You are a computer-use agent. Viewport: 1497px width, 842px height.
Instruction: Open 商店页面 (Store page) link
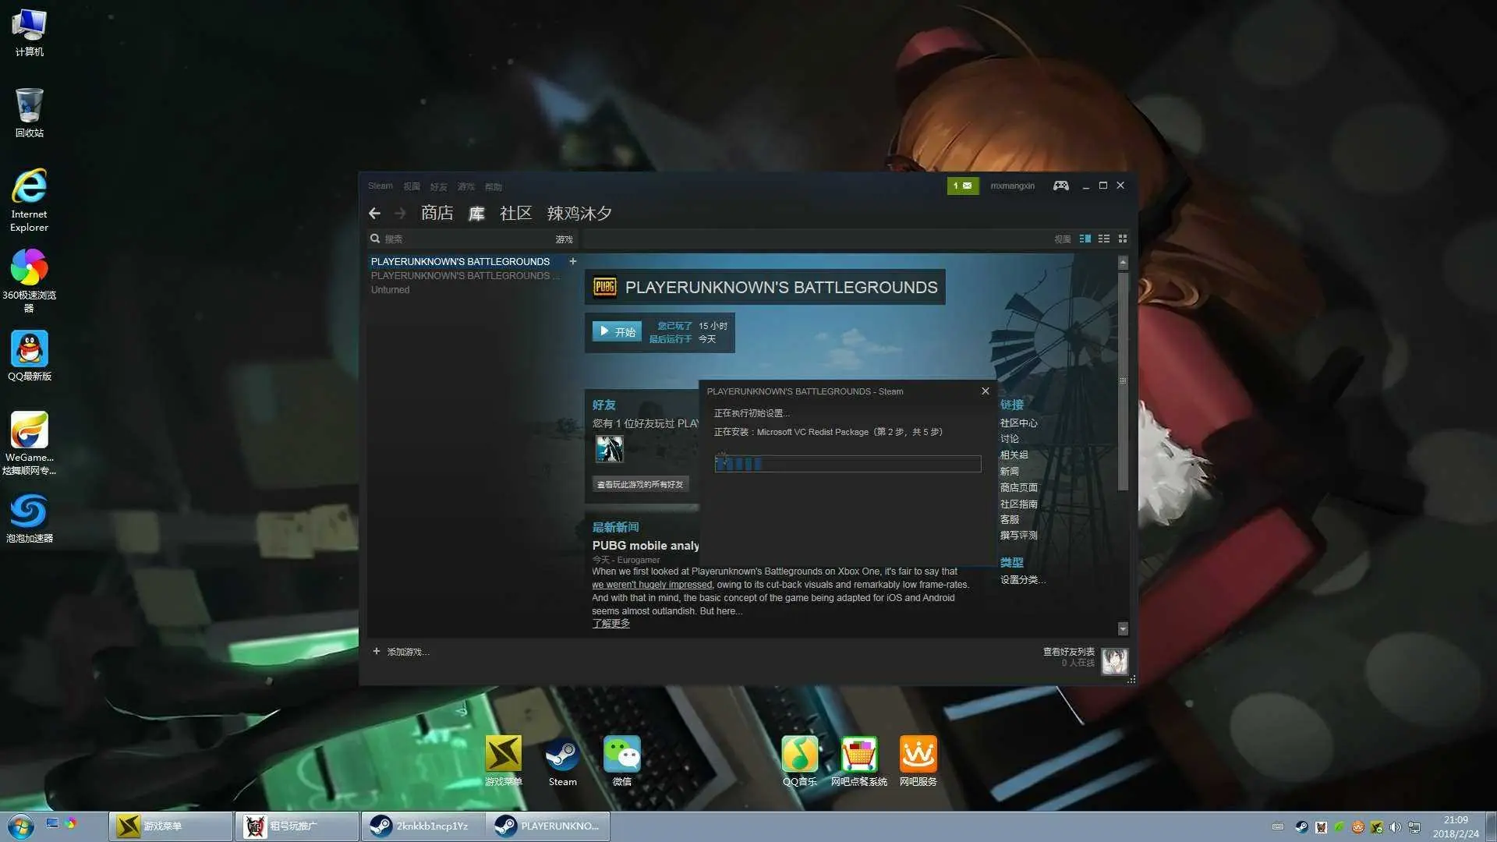[1018, 487]
